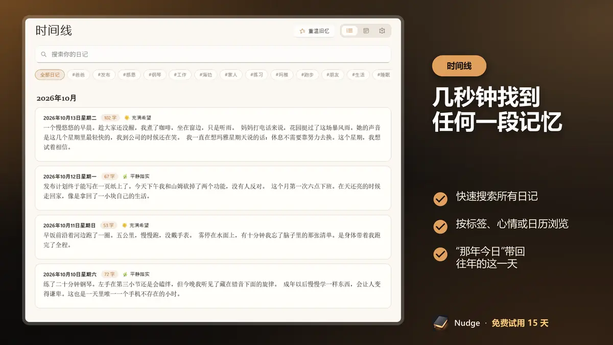Image resolution: width=613 pixels, height=345 pixels.
Task: Select the 全部日记 filter chip
Action: coord(50,75)
